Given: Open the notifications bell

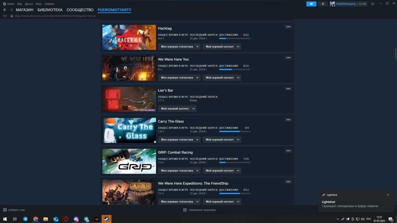Looking at the screenshot, I should point(323,4).
